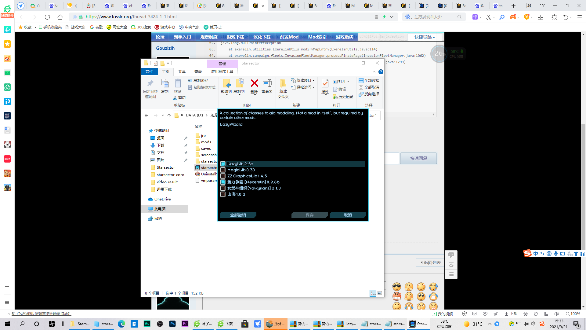
Task: Enable the MagicLib 0.30 mod checkbox
Action: click(223, 170)
